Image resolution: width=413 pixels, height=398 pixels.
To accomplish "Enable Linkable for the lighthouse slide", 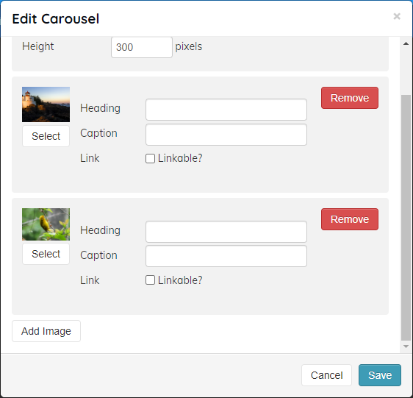I will pos(150,158).
